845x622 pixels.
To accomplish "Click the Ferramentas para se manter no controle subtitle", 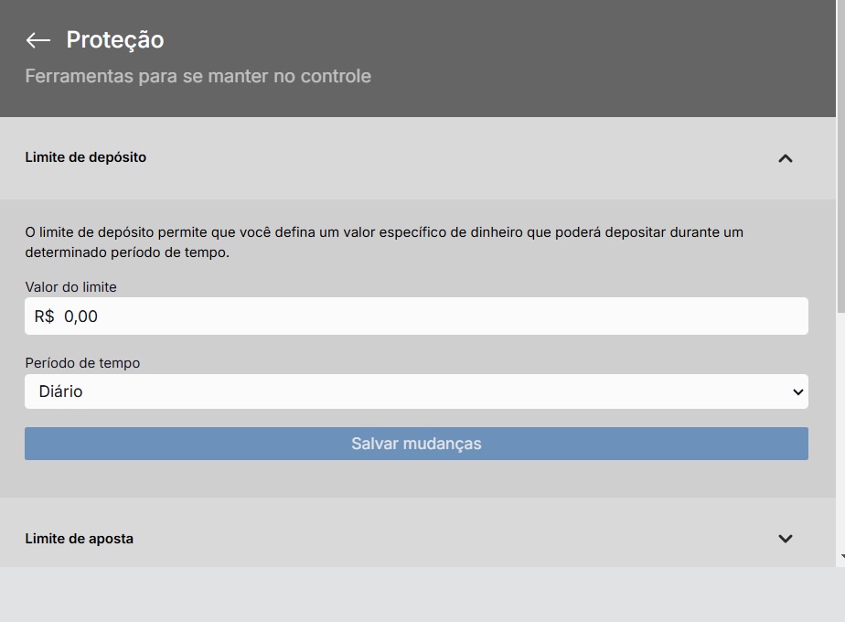I will 198,76.
